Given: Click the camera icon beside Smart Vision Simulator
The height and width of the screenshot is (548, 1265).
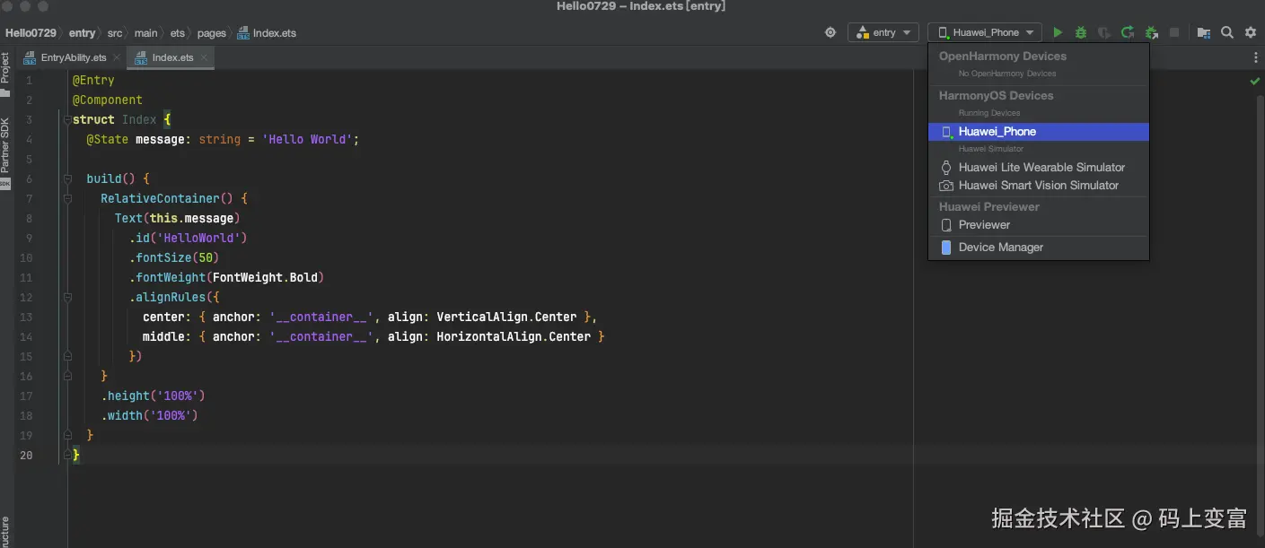Looking at the screenshot, I should (946, 186).
